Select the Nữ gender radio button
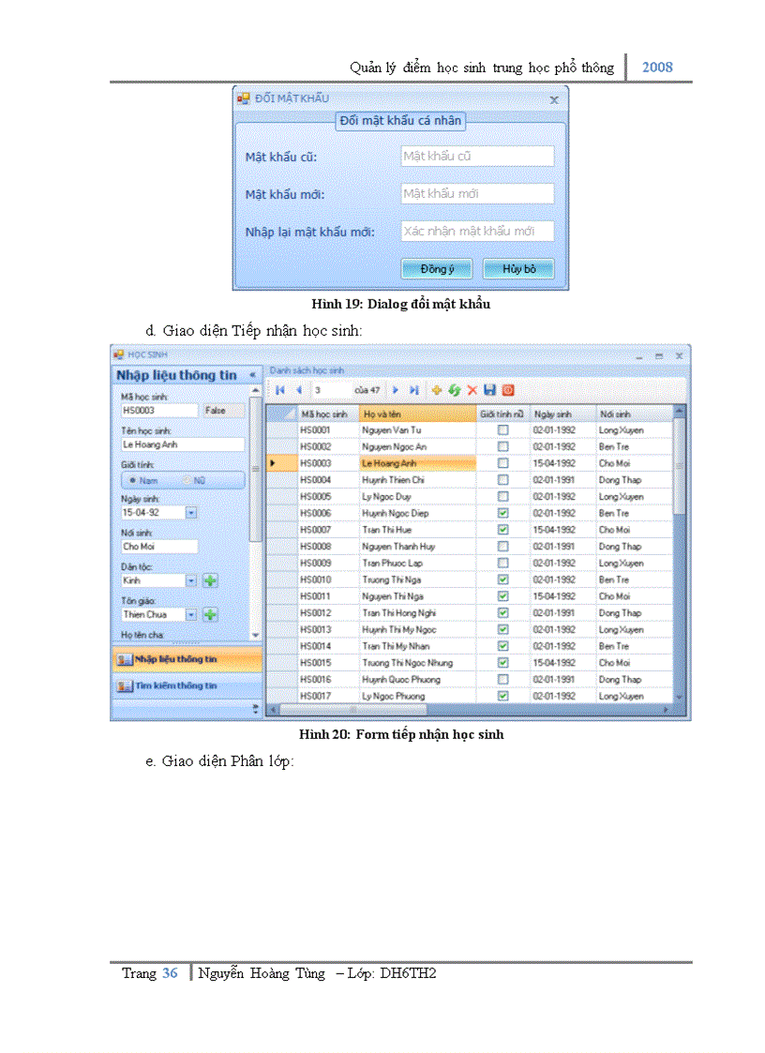 point(187,480)
